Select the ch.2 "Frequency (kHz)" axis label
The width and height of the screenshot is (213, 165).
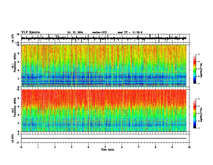[15, 107]
